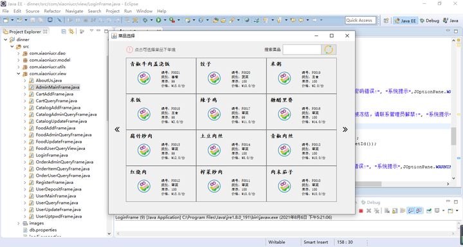
Task: Open the Open Perspective icon
Action: point(386,21)
